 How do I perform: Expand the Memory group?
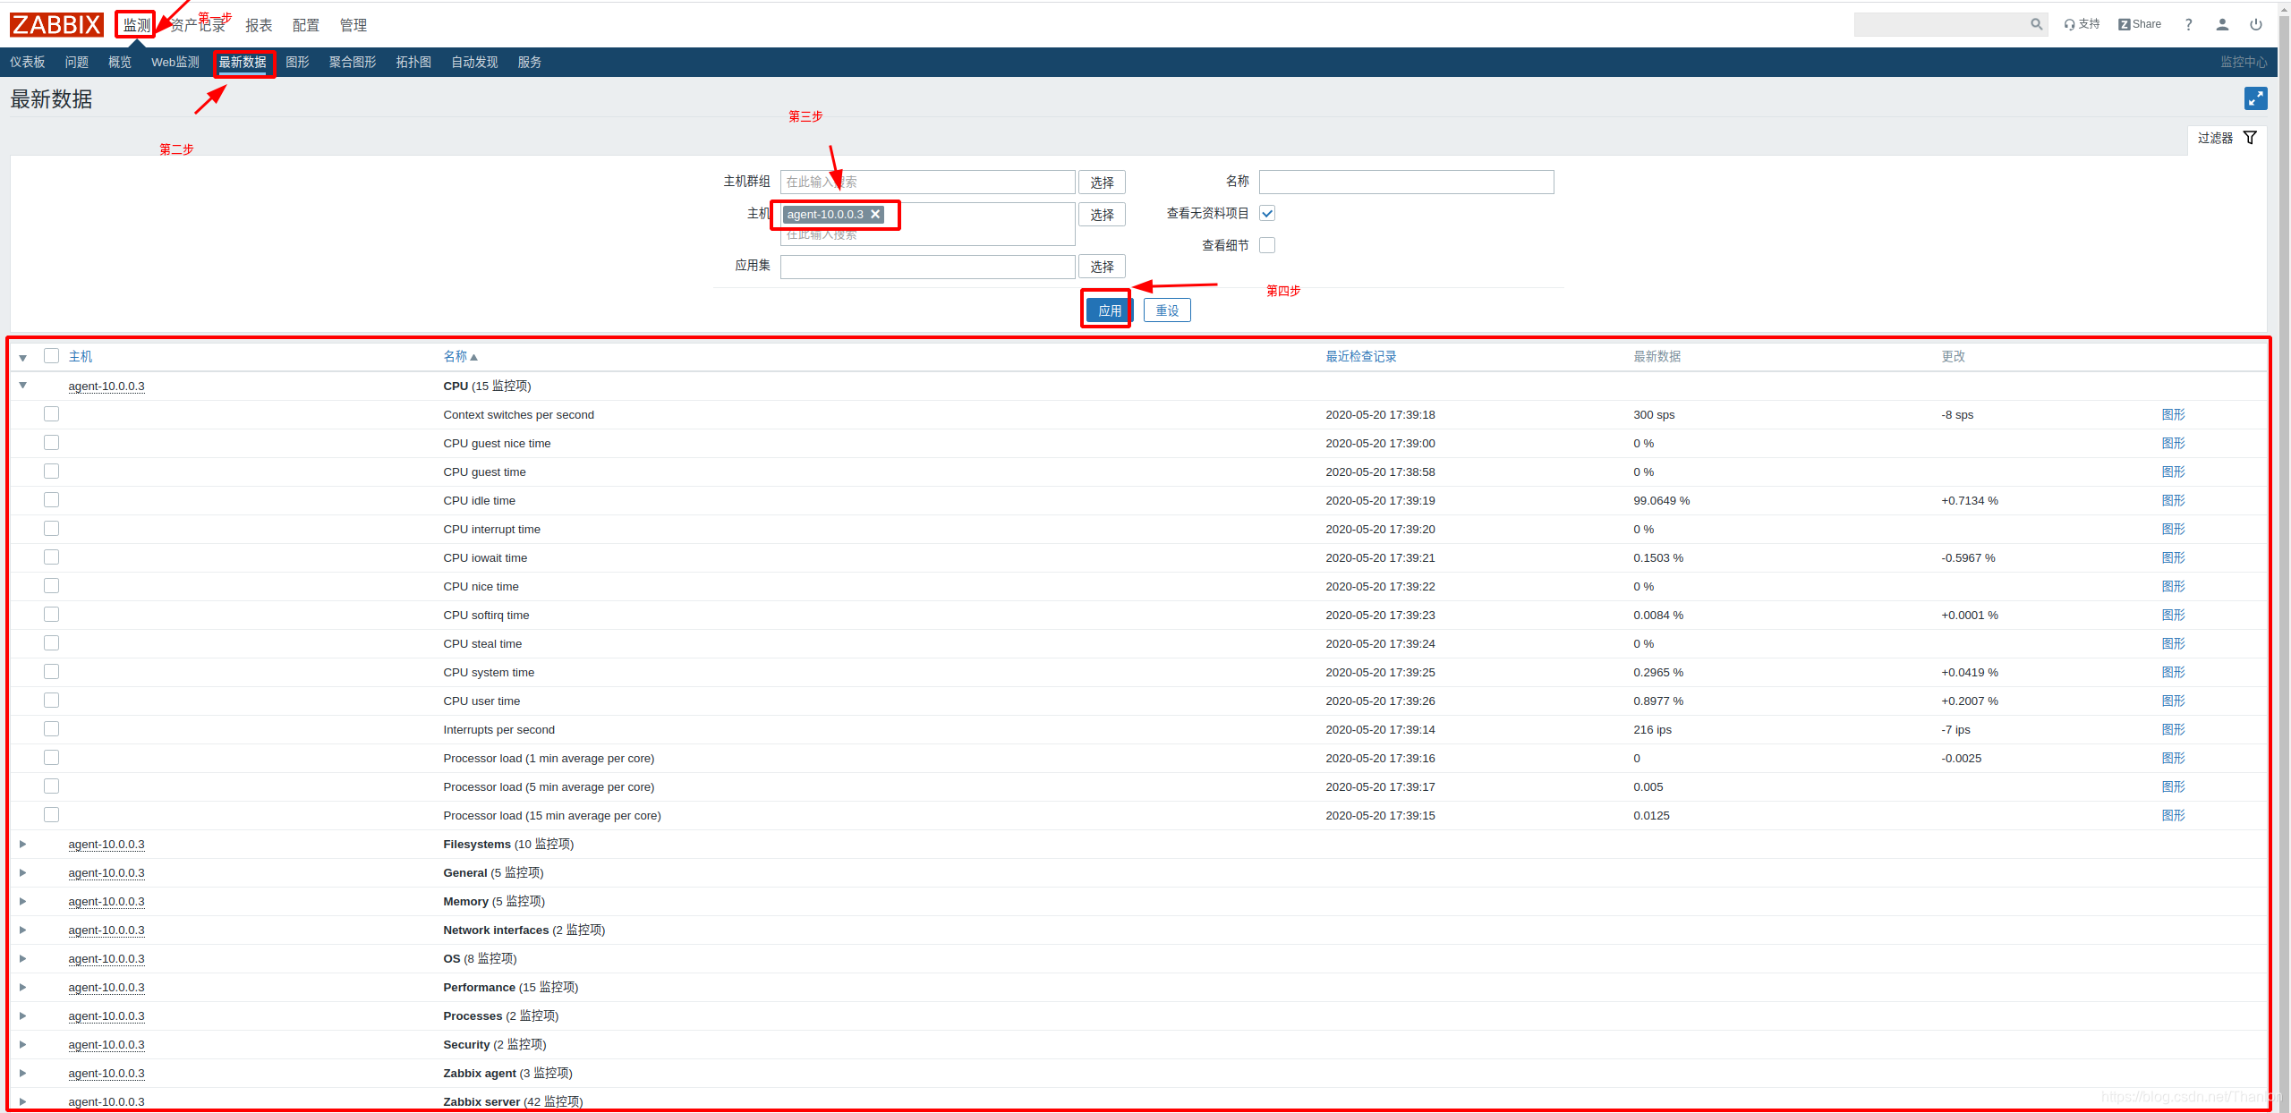point(23,901)
